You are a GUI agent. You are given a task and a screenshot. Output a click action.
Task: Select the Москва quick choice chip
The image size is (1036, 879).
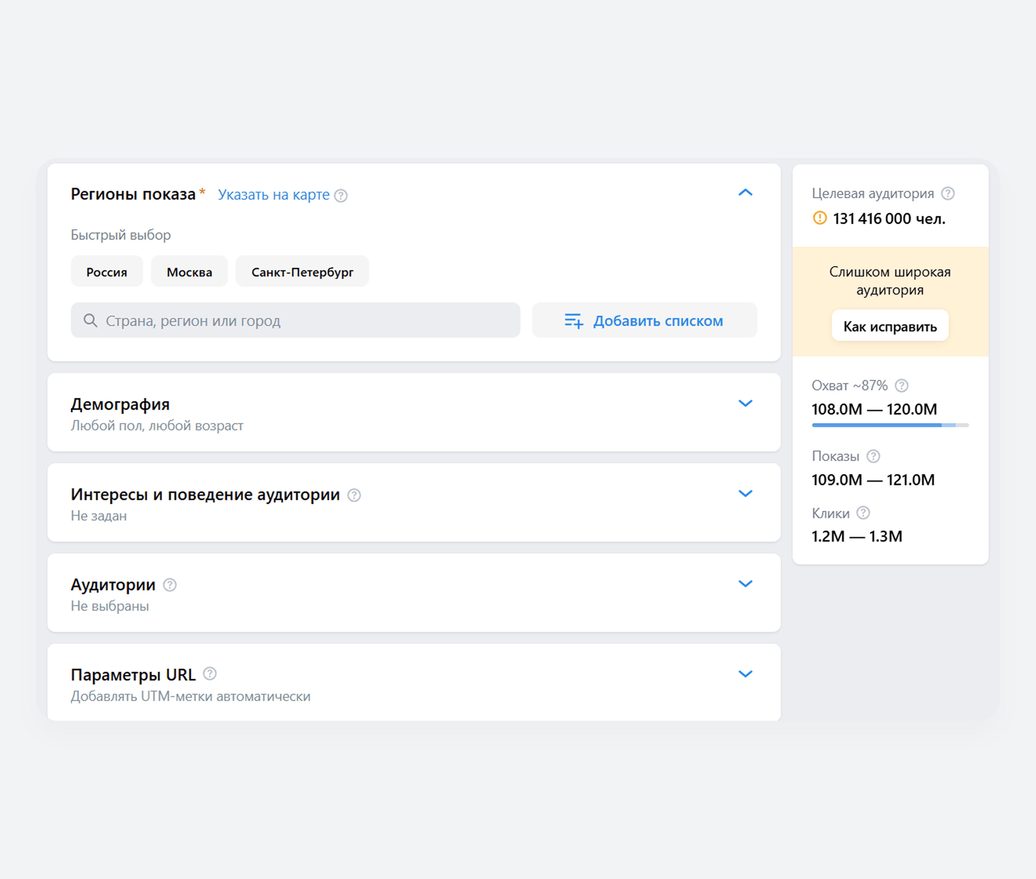coord(189,272)
